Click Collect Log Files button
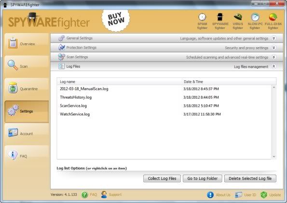Viewport: 287px width, 203px height. click(x=162, y=178)
